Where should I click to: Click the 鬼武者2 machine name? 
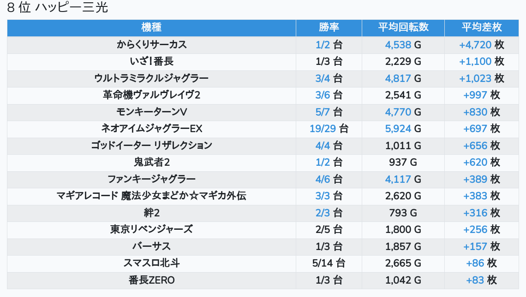[x=151, y=162]
